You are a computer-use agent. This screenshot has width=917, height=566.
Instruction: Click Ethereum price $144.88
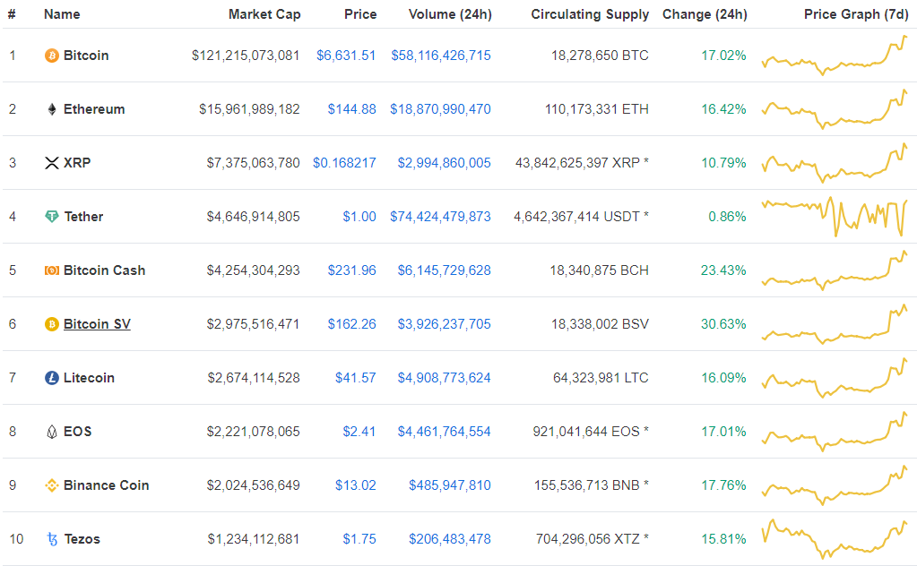(x=352, y=109)
